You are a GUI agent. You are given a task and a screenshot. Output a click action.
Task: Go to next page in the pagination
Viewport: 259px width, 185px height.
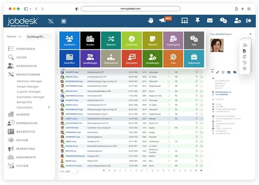[x=196, y=170]
